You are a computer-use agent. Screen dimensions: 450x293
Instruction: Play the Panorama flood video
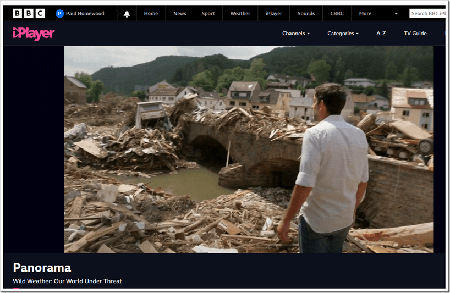pyautogui.click(x=249, y=149)
